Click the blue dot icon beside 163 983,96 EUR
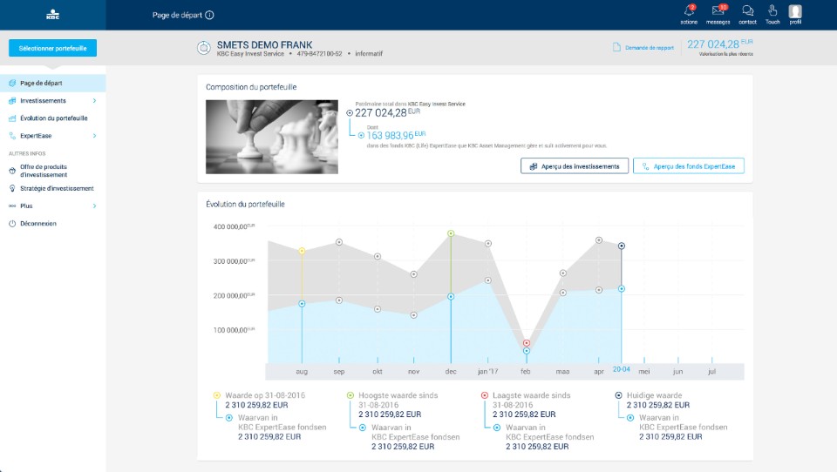This screenshot has width=837, height=472. [x=361, y=136]
